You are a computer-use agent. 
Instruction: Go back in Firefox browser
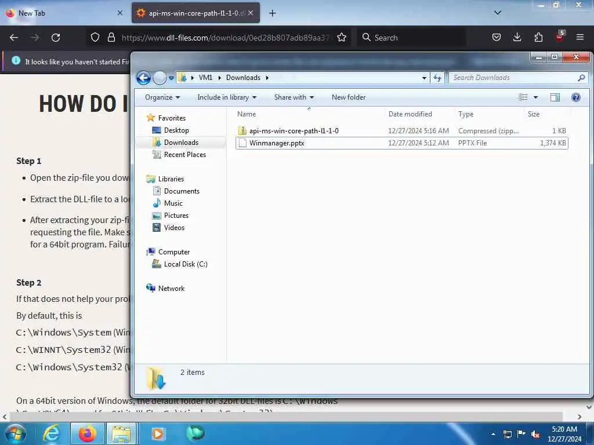tap(14, 38)
